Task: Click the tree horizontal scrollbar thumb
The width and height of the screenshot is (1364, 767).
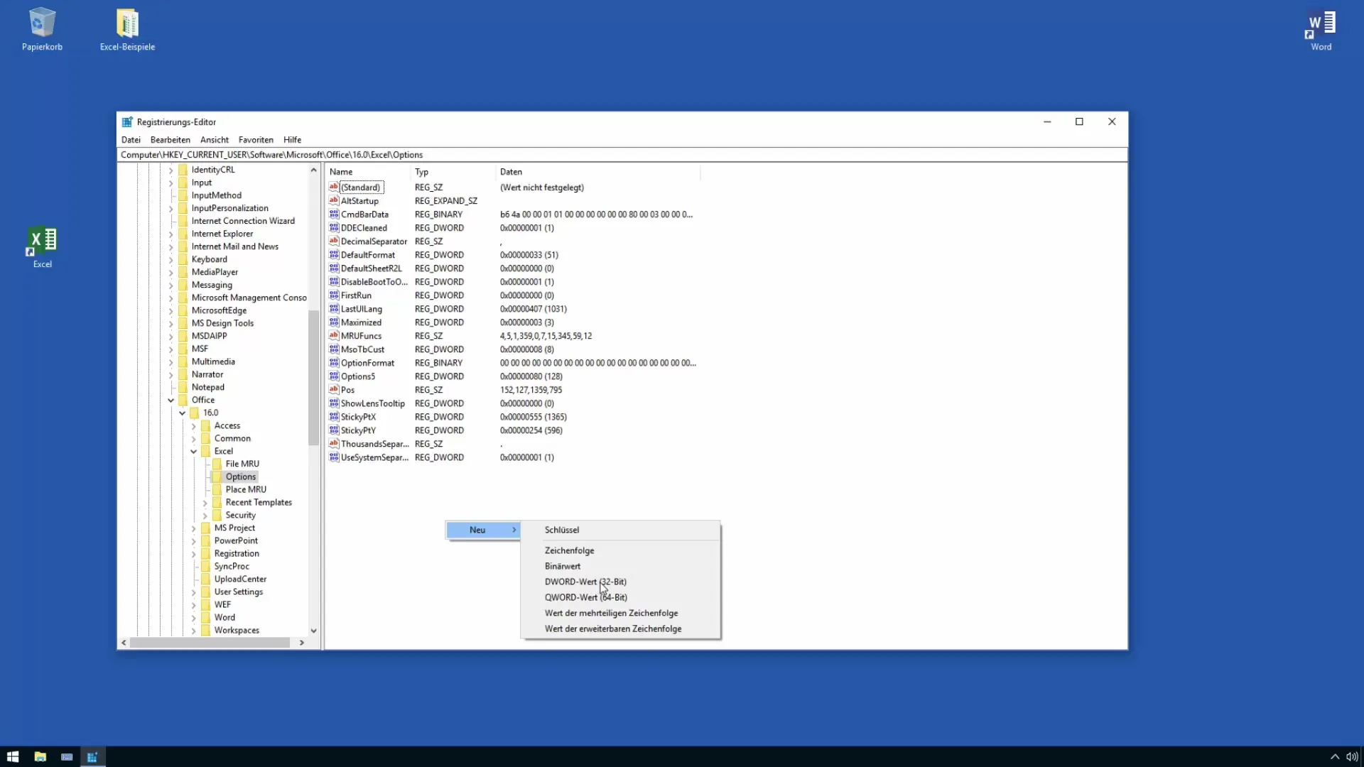Action: tap(210, 643)
